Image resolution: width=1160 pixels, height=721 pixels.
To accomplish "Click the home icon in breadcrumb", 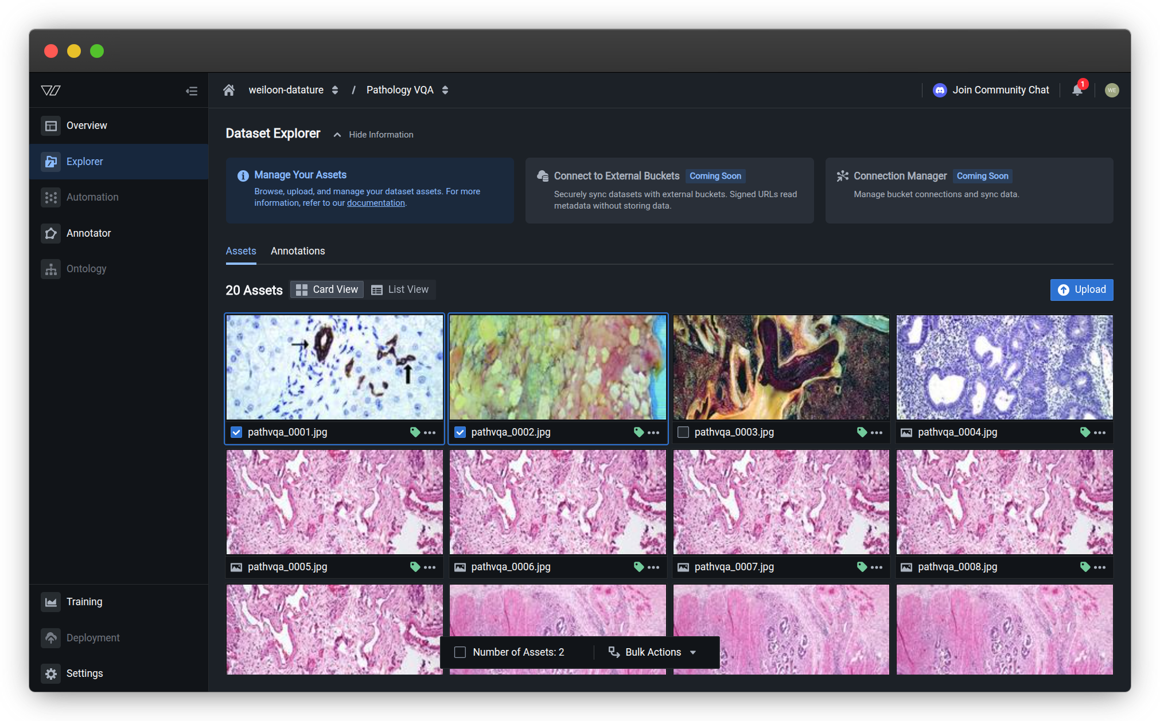I will [x=229, y=90].
